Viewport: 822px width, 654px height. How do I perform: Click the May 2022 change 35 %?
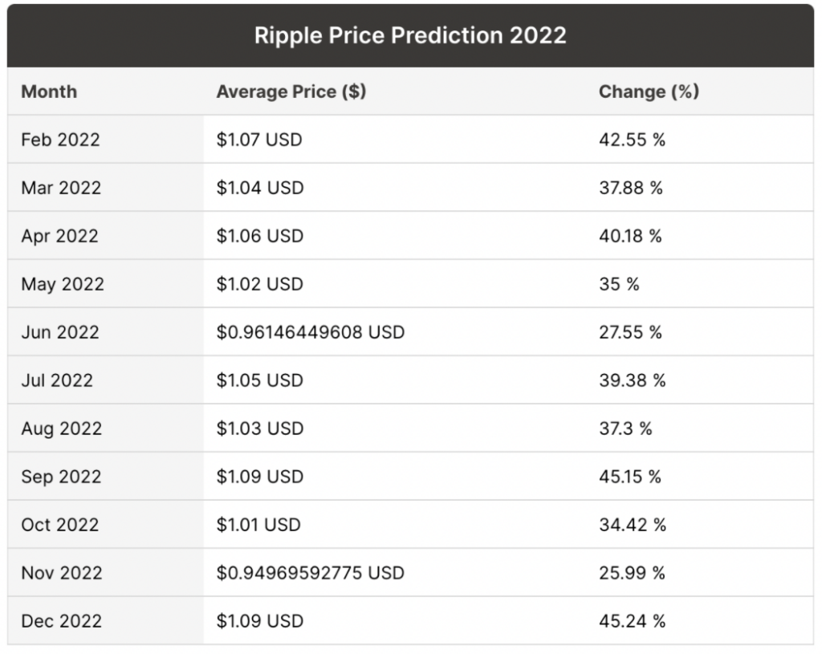[619, 284]
